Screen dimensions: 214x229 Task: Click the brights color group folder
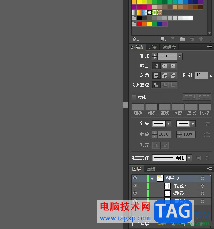134,24
